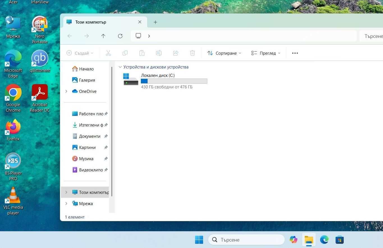Unpin Музика using its pin icon

[106, 159]
